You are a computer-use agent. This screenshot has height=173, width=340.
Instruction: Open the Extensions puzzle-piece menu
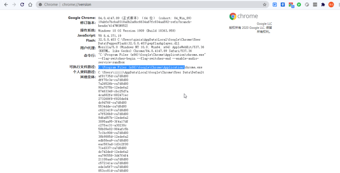coord(323,4)
